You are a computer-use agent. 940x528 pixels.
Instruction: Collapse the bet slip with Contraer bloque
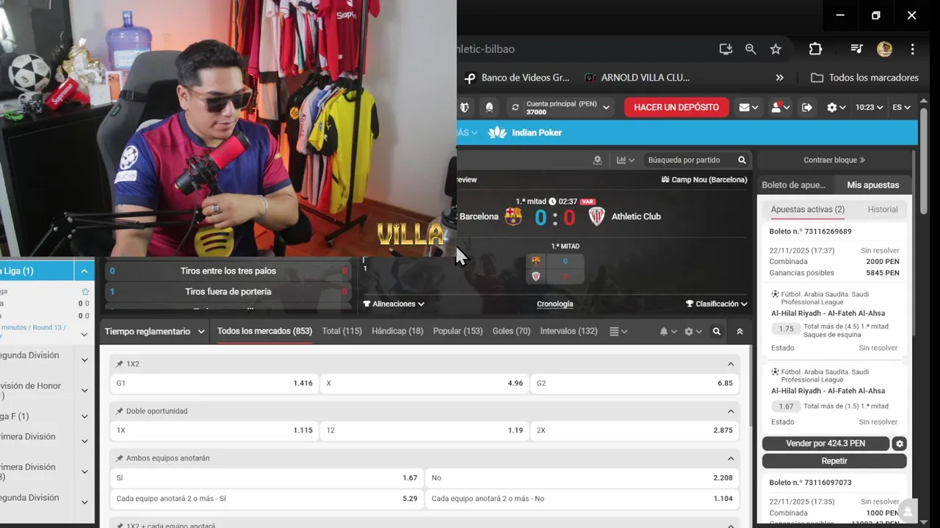pos(834,160)
